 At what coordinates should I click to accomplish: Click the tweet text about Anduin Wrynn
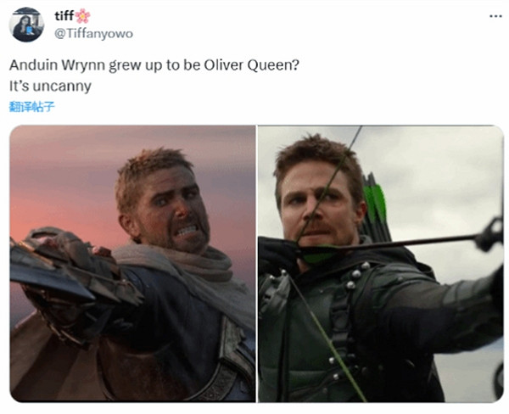154,65
